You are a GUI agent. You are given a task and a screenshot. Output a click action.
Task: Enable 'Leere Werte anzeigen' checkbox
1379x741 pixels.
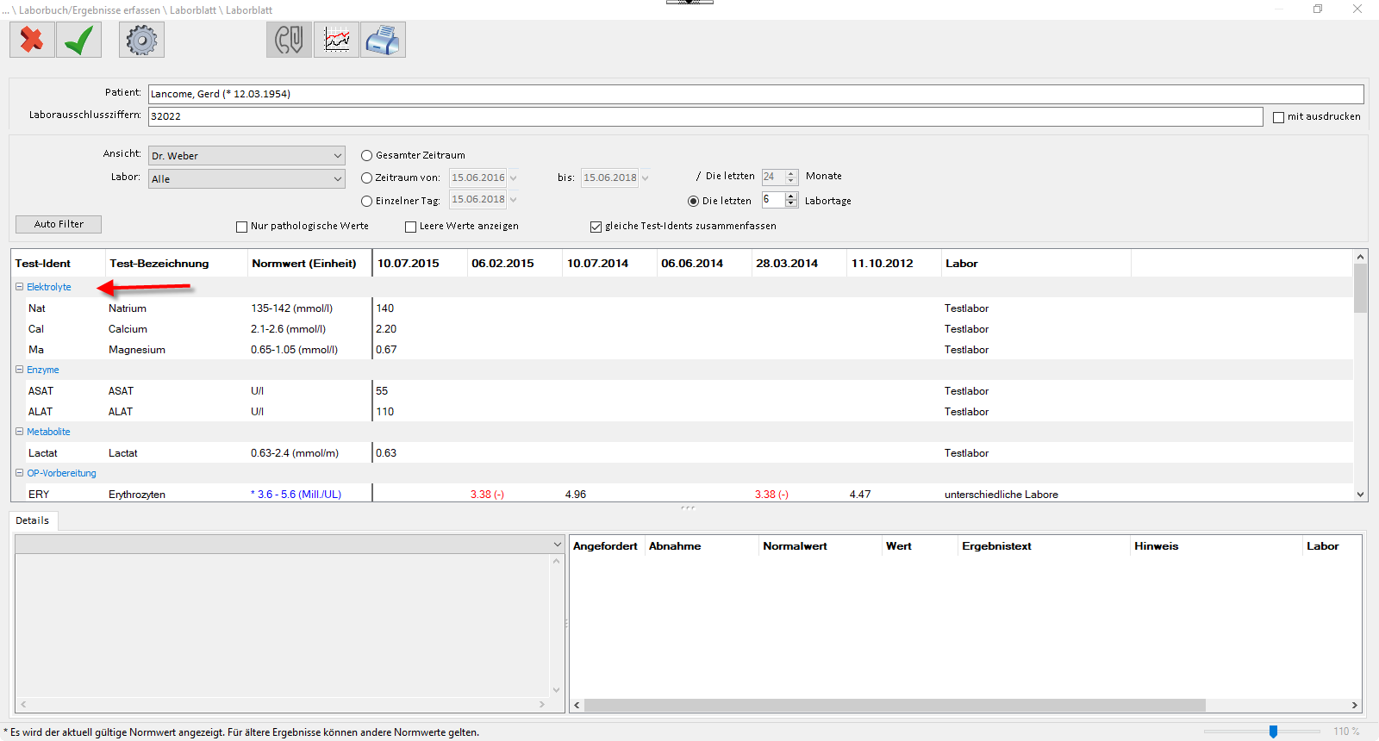pos(410,227)
